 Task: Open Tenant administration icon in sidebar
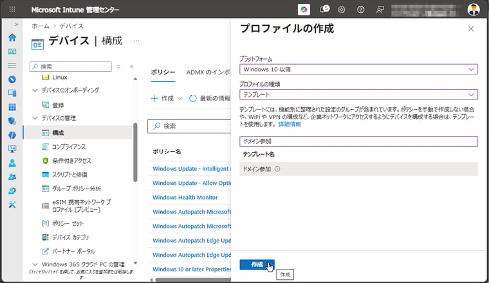tap(12, 191)
